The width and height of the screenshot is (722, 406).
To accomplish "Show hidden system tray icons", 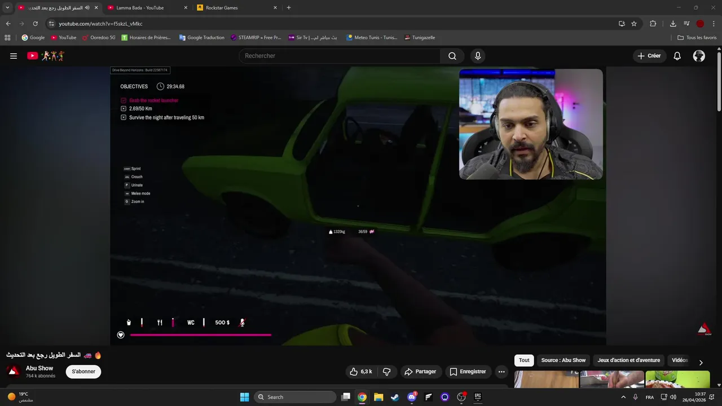I will [x=623, y=397].
